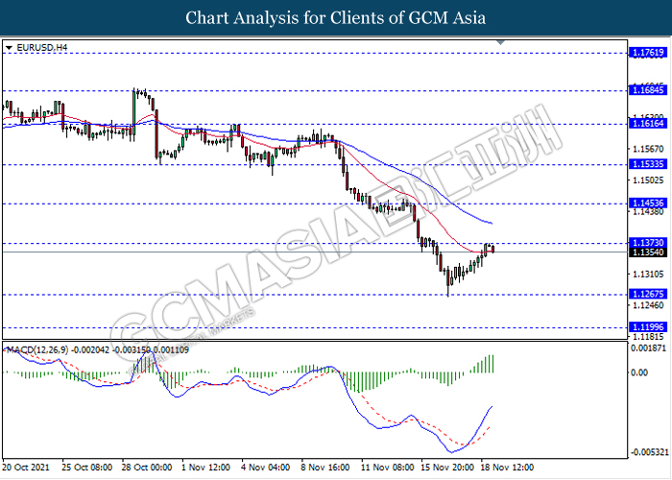Click the chart title 'Chart Analysis for Clients of GCM Asia'
Viewport: 672px width, 480px height.
336,18
